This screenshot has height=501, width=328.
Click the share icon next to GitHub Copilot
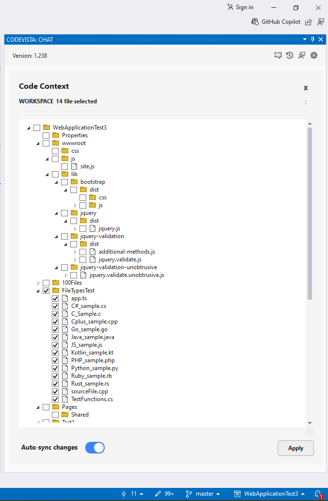308,22
